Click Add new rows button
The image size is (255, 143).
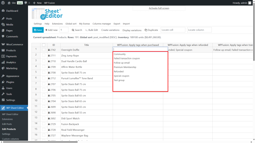[51, 30]
